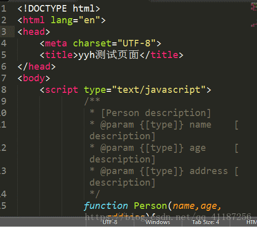257x227 pixels.
Task: Click the "UTF-8" string in the meta tag
Action: pyautogui.click(x=136, y=43)
